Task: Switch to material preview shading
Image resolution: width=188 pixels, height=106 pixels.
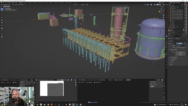Action: (159, 5)
